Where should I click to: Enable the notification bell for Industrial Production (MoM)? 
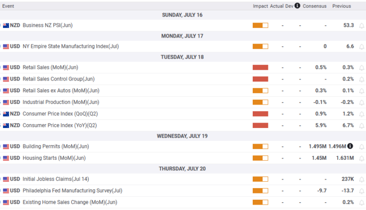[x=362, y=103]
